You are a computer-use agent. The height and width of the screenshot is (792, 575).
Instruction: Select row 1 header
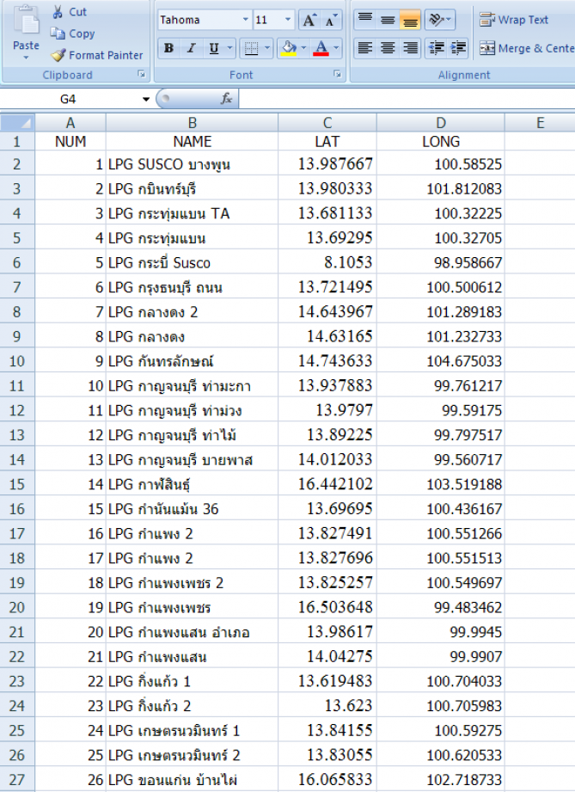pyautogui.click(x=17, y=141)
